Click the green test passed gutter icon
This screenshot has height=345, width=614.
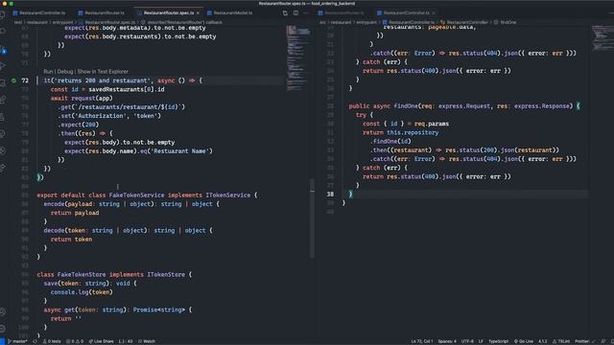tap(13, 80)
